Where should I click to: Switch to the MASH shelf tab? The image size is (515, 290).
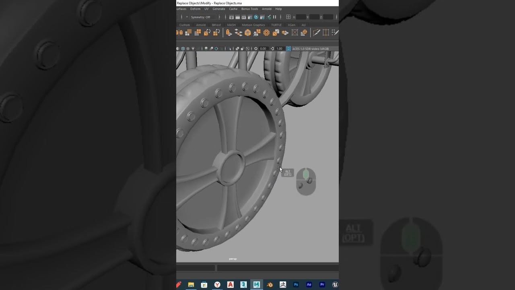click(231, 25)
